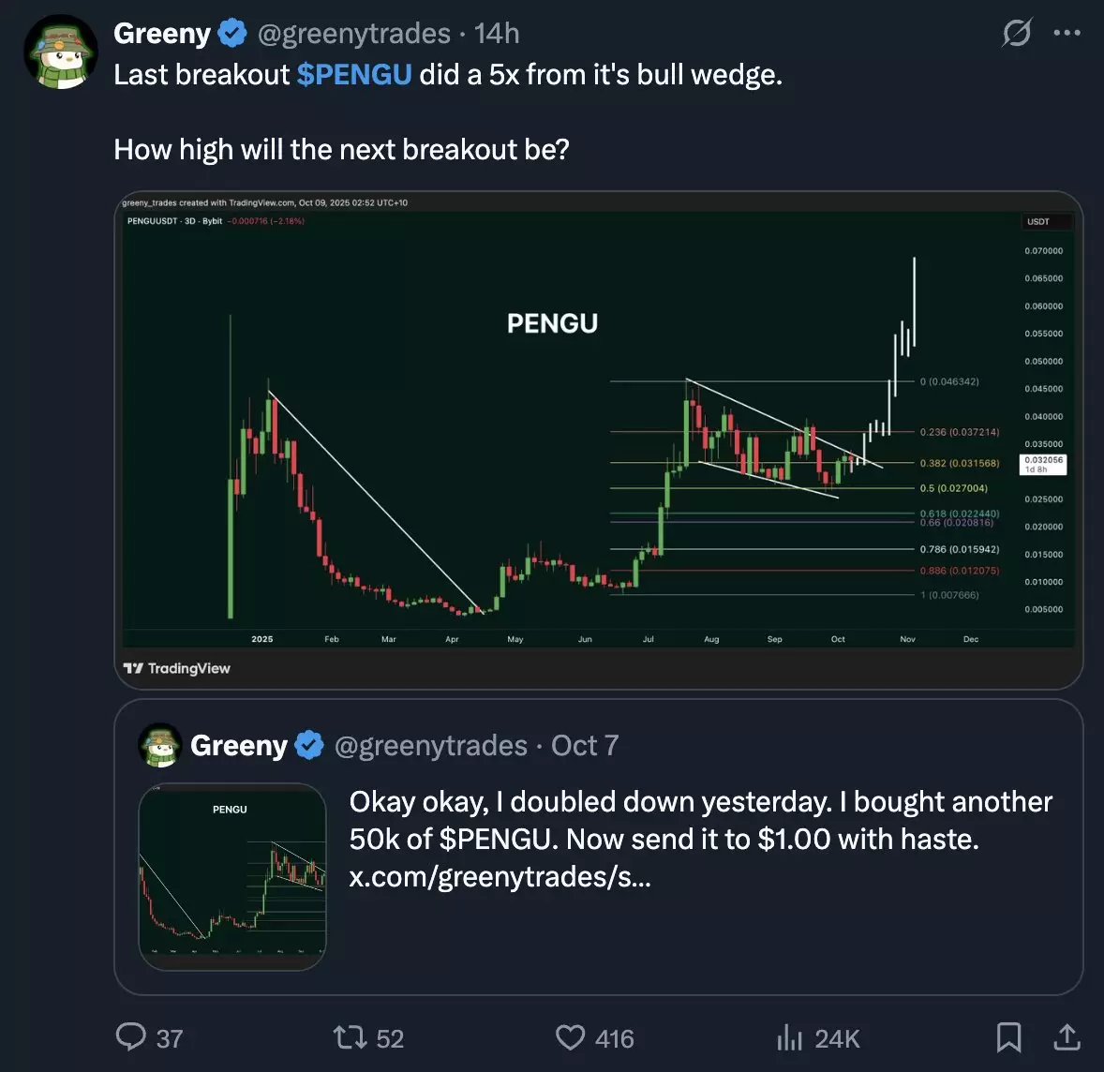Screen dimensions: 1104x1072
Task: Click the reply comment icon
Action: coord(130,1036)
